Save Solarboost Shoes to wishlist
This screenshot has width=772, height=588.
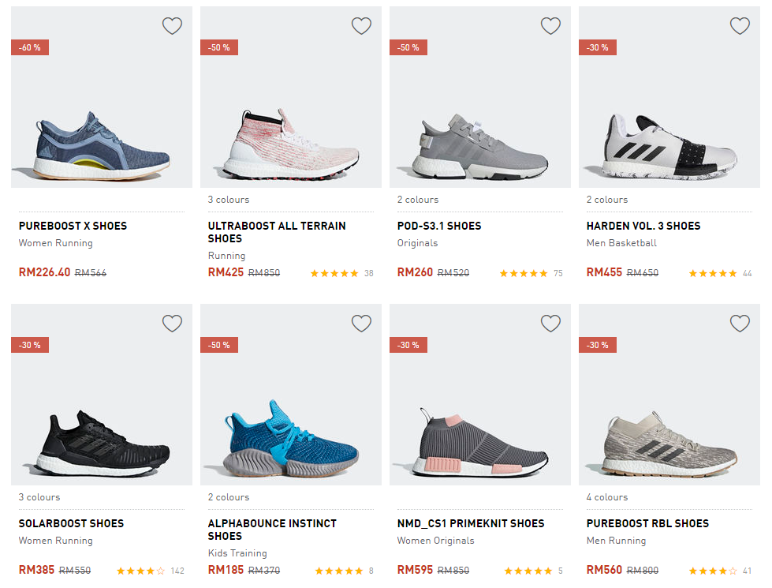coord(172,324)
